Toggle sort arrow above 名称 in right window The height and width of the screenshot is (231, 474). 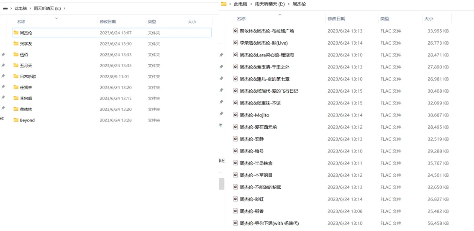[x=280, y=15]
